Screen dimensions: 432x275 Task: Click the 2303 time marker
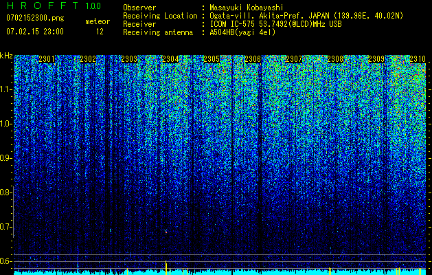click(129, 59)
